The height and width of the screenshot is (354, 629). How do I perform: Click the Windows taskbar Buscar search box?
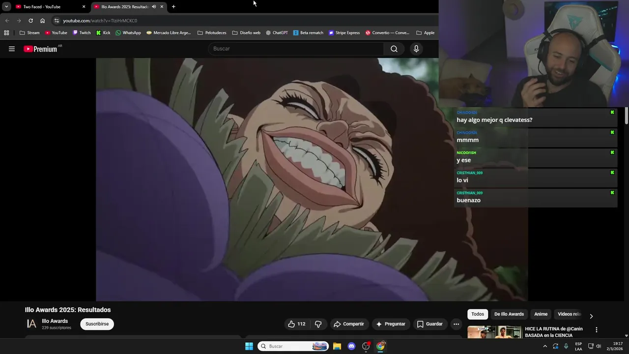point(293,346)
